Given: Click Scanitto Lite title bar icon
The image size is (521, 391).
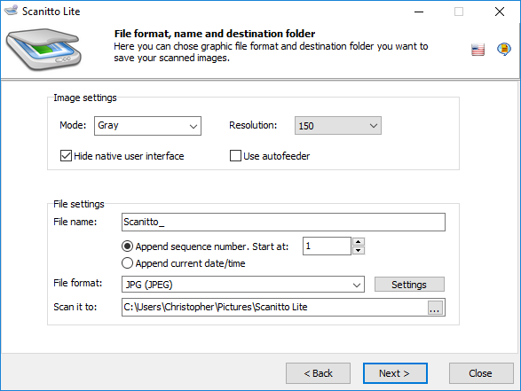Looking at the screenshot, I should [x=11, y=11].
